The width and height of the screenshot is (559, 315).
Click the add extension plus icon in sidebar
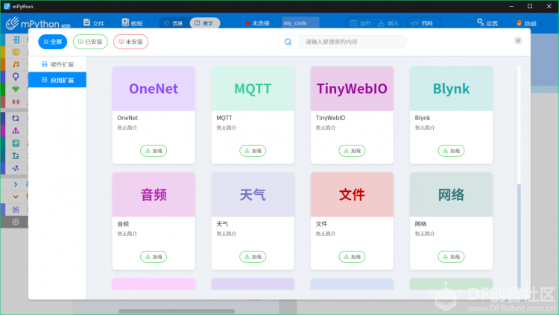(16, 222)
